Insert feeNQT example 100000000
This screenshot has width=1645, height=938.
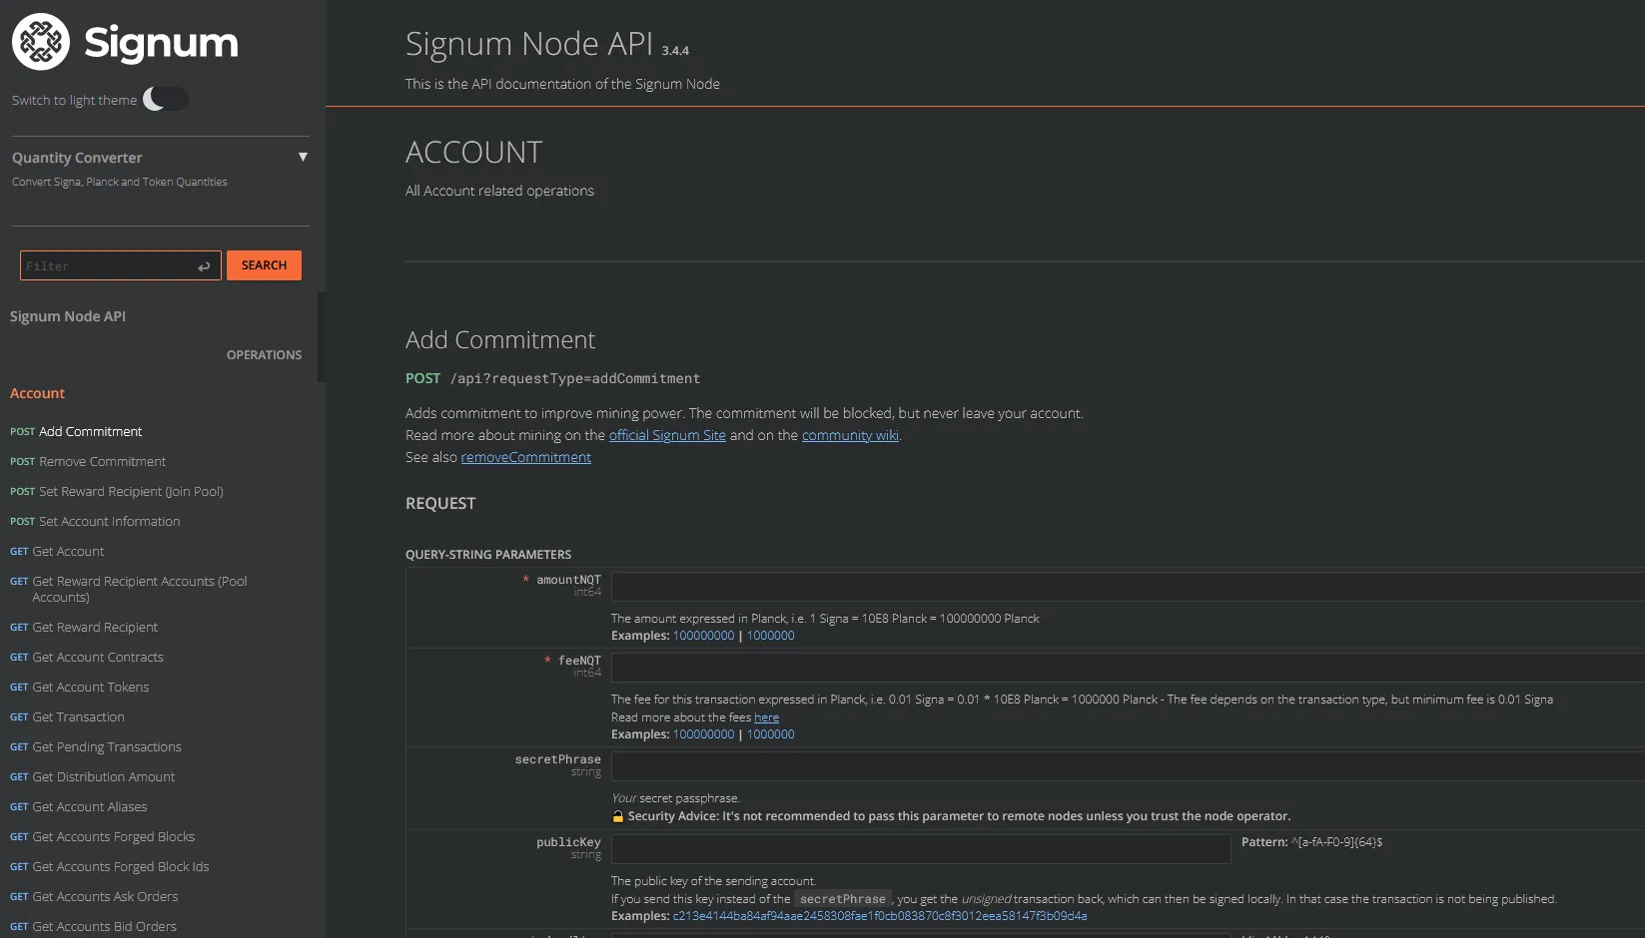point(703,734)
